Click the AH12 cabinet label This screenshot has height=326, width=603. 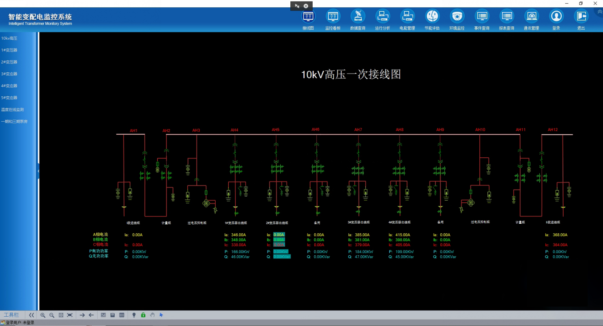553,130
